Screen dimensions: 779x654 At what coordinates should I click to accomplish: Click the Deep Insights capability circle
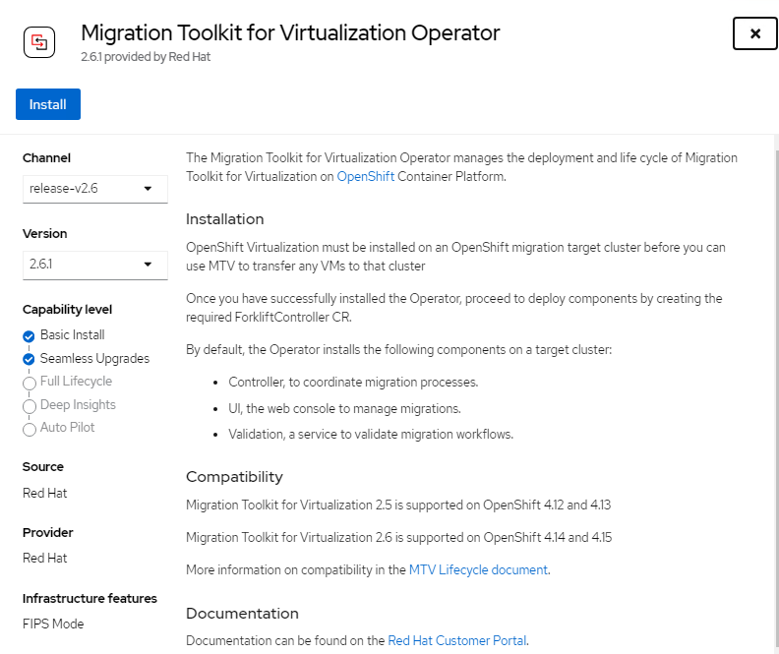[x=30, y=406]
